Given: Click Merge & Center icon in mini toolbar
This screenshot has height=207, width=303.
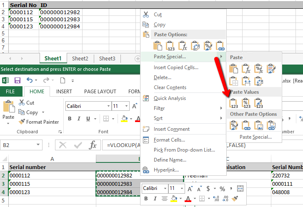Looking at the screenshot, I should click(x=240, y=188).
